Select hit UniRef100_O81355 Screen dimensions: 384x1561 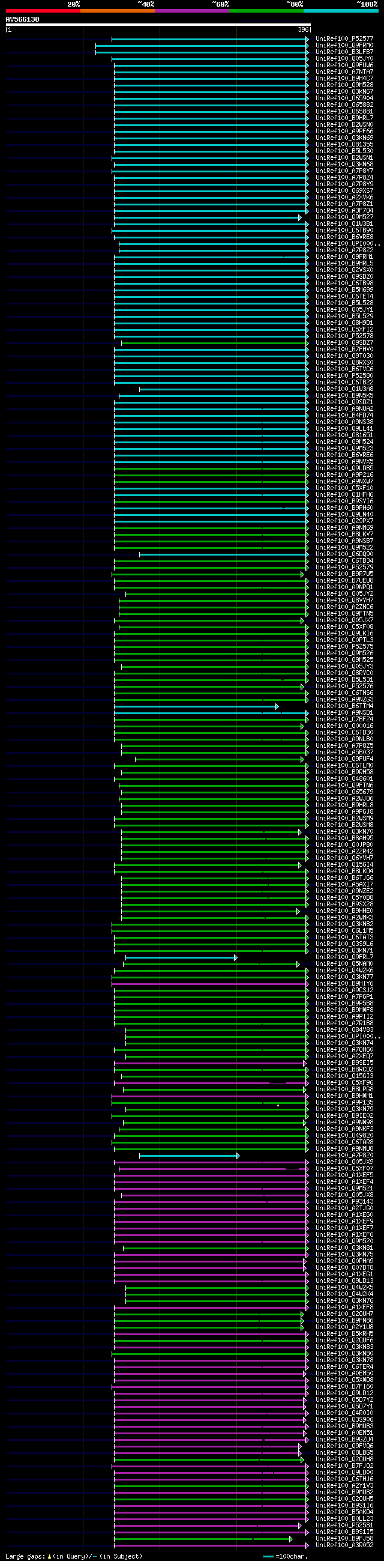[x=344, y=145]
